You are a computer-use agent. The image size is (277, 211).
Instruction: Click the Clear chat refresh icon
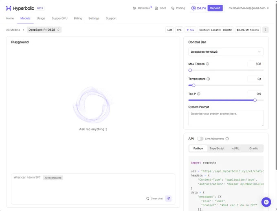coord(148,198)
